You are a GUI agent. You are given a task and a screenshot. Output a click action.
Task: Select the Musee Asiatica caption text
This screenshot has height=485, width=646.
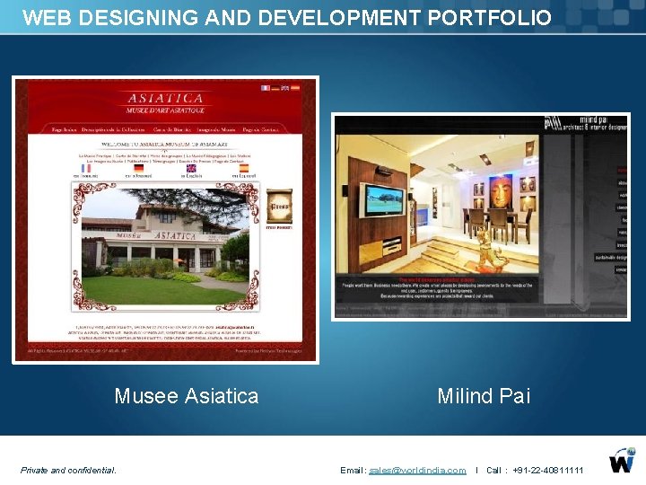[187, 396]
